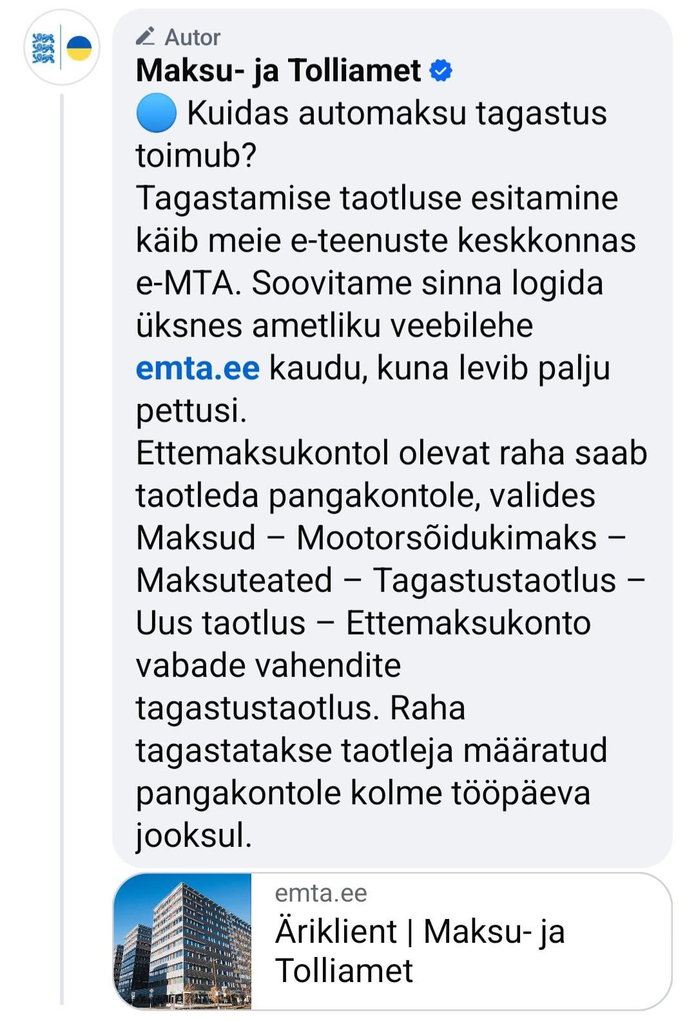Follow the blue emta.ee hyperlink in text
696x1022 pixels.
198,368
